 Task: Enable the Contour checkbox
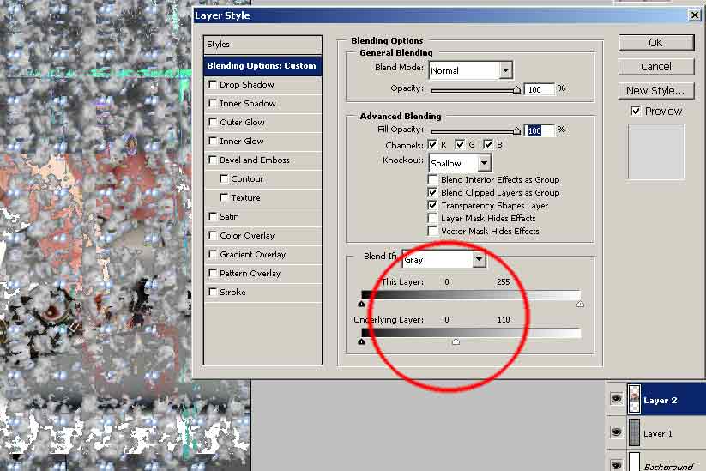pyautogui.click(x=224, y=178)
